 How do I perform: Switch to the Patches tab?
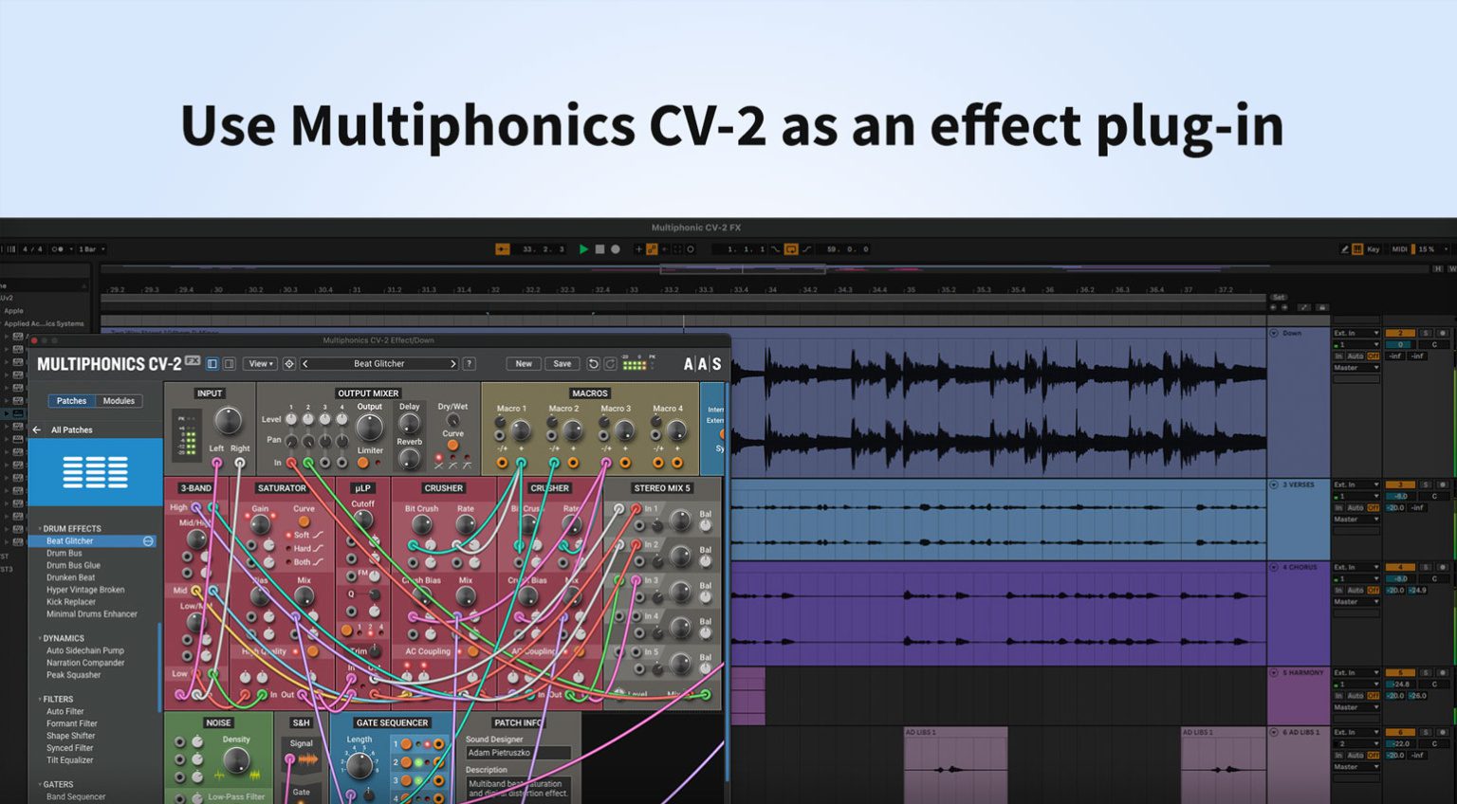[x=71, y=401]
